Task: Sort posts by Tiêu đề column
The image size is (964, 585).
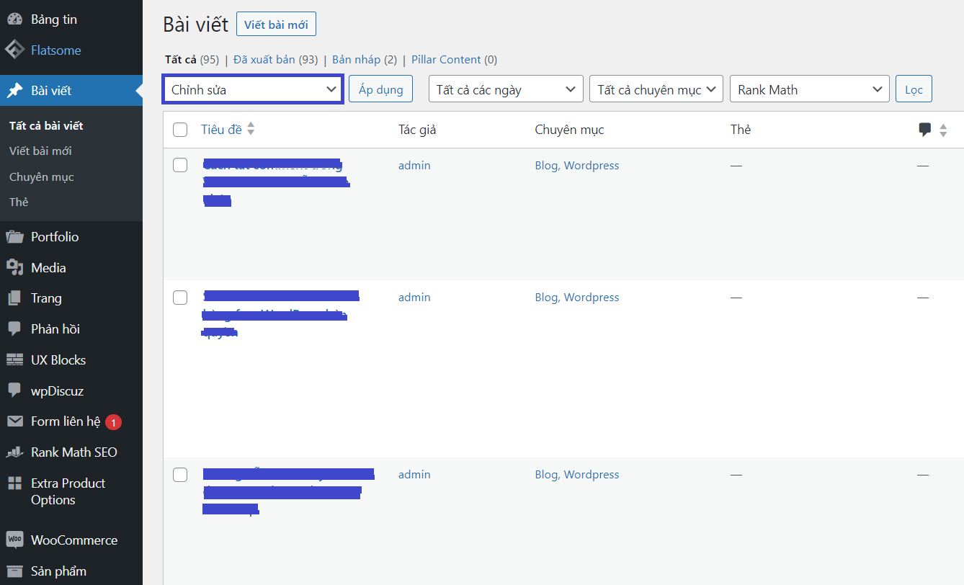Action: pos(222,130)
